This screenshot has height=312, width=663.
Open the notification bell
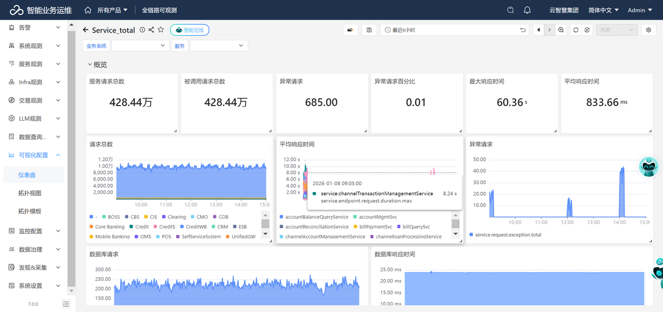[527, 10]
